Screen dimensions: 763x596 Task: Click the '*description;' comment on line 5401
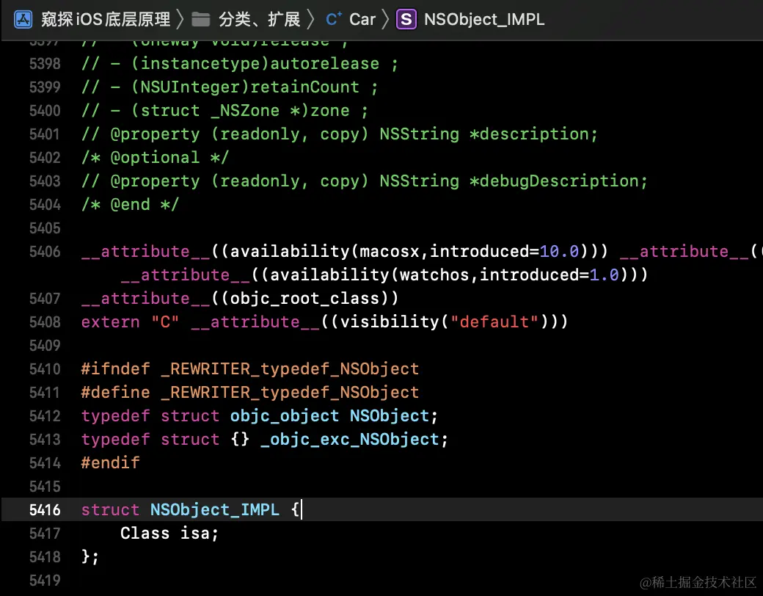533,134
